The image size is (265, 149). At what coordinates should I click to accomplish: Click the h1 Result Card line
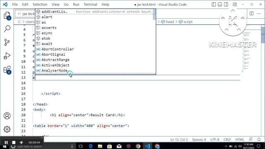pyautogui.click(x=87, y=115)
